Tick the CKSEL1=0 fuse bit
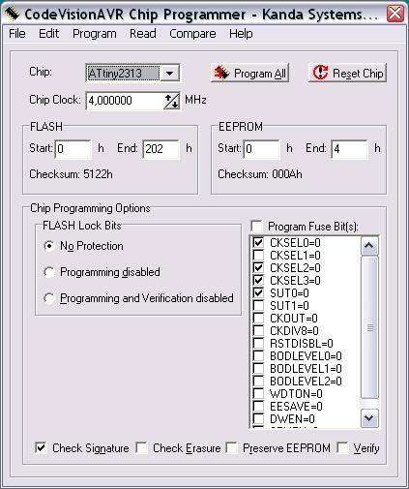Image resolution: width=409 pixels, height=489 pixels. click(258, 256)
